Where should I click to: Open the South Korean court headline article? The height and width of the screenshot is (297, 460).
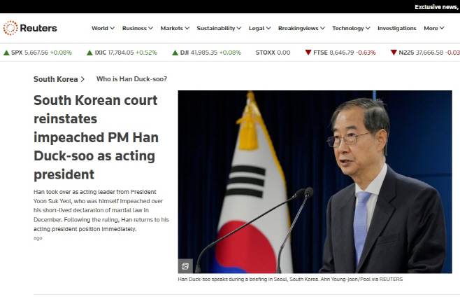pos(96,137)
